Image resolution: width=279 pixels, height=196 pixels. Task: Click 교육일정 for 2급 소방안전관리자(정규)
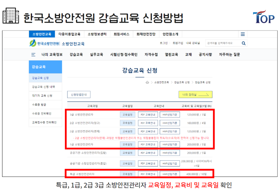point(127,123)
